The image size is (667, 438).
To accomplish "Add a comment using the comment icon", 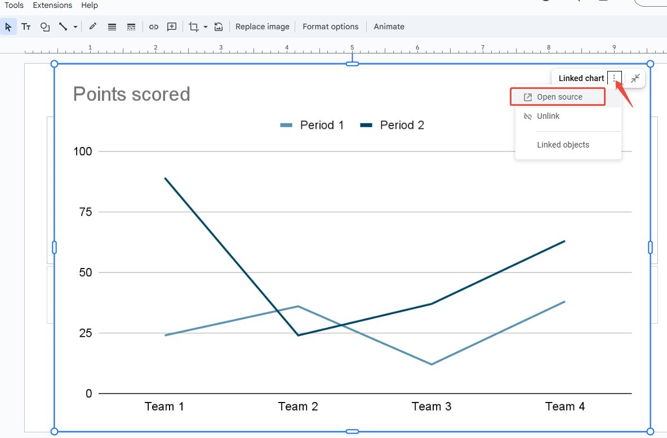I will pyautogui.click(x=172, y=26).
